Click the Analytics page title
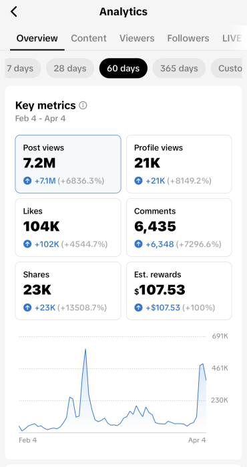 123,12
